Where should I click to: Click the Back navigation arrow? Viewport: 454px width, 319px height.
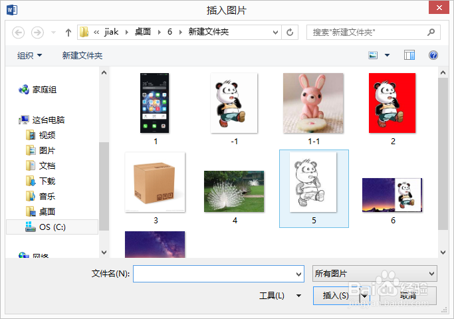[18, 33]
